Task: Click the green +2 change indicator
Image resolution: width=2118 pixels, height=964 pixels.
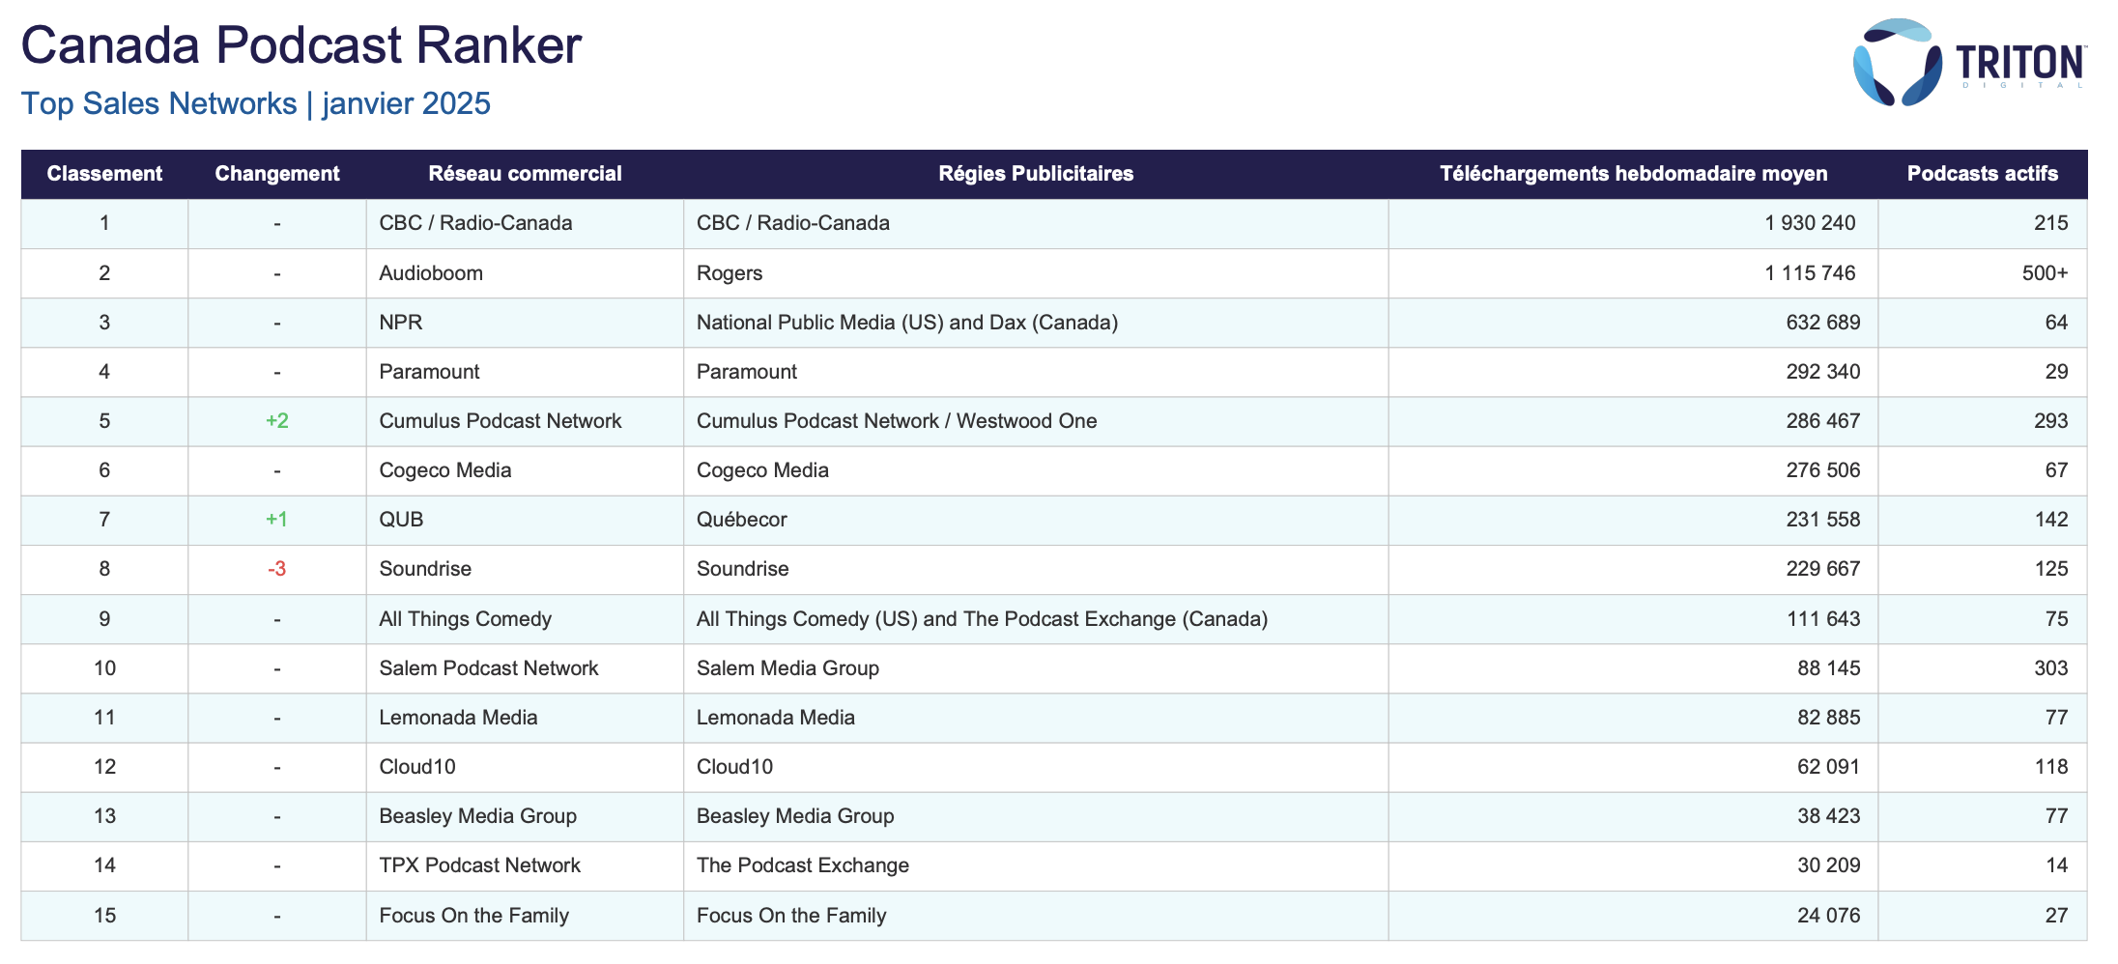Action: coord(276,421)
